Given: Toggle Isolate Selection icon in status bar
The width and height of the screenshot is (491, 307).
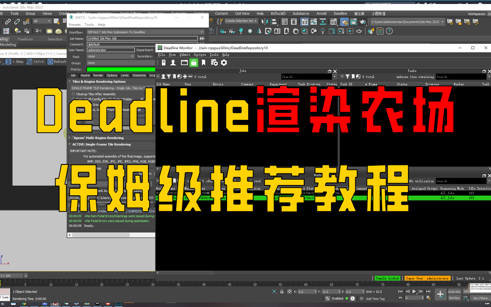Looking at the screenshot, I should [274, 291].
